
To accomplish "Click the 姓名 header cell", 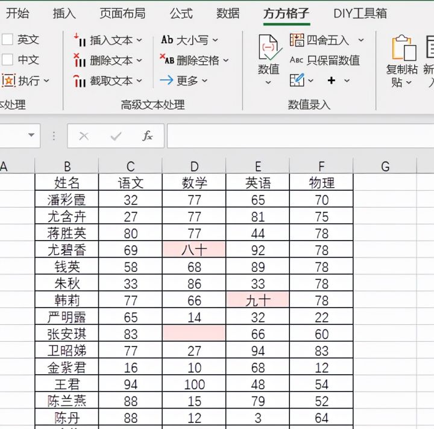I will coord(67,182).
